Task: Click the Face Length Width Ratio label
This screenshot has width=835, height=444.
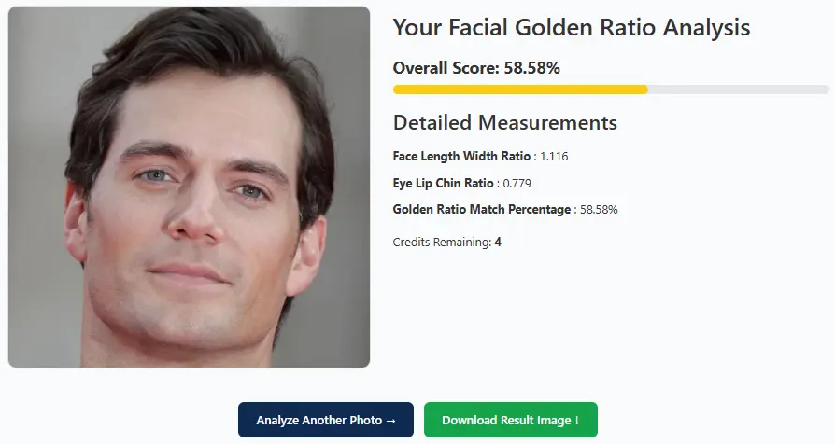Action: pyautogui.click(x=461, y=157)
